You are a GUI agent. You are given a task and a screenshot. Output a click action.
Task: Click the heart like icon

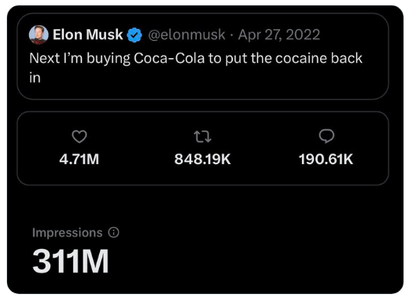(79, 137)
